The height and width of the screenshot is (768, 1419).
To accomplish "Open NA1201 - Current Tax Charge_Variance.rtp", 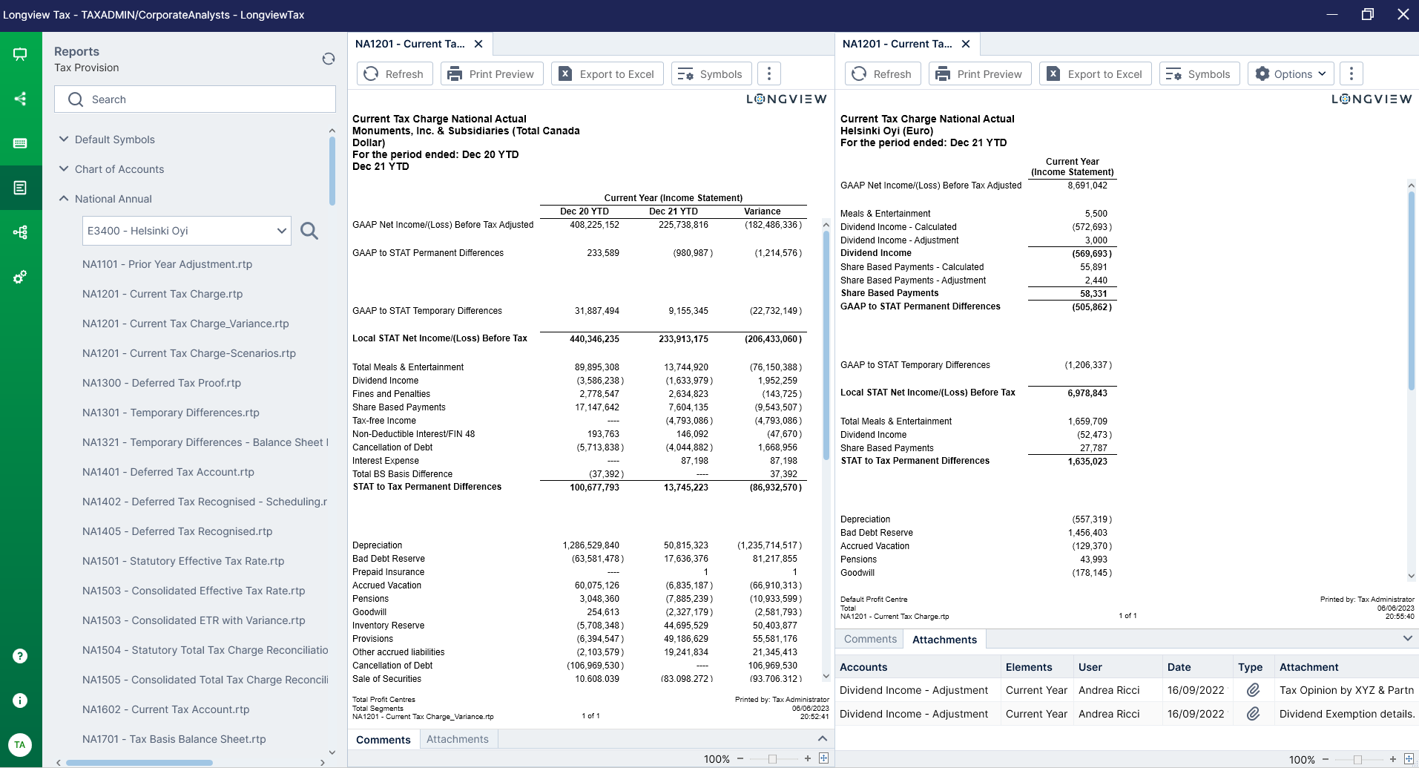I will 185,324.
